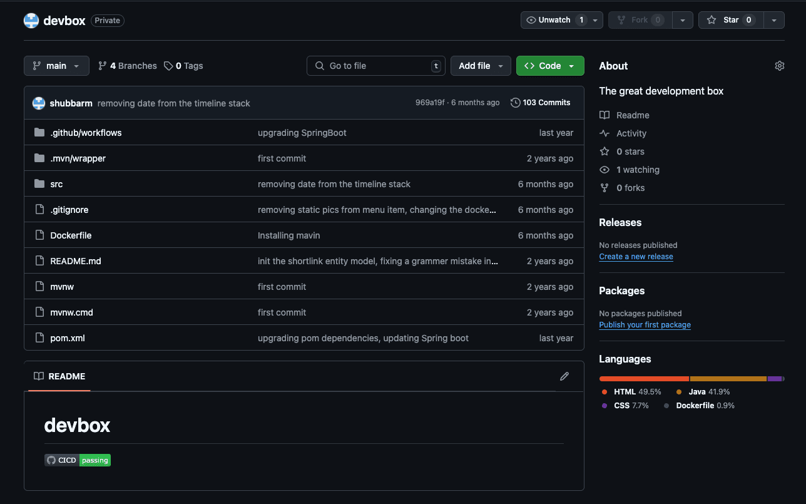Click the orange HTML segment of language bar
Image resolution: width=806 pixels, height=504 pixels.
pos(644,379)
